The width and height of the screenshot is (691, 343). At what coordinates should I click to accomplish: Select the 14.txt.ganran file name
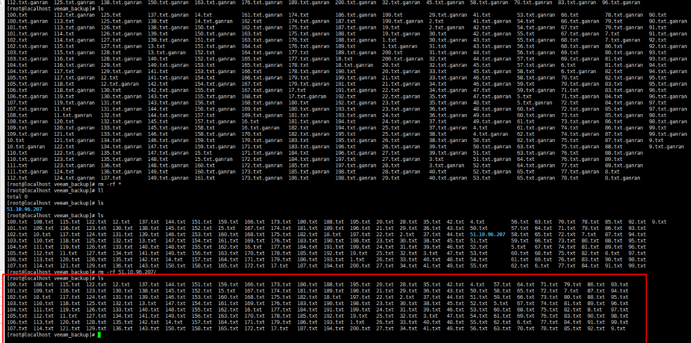pyautogui.click(x=213, y=21)
